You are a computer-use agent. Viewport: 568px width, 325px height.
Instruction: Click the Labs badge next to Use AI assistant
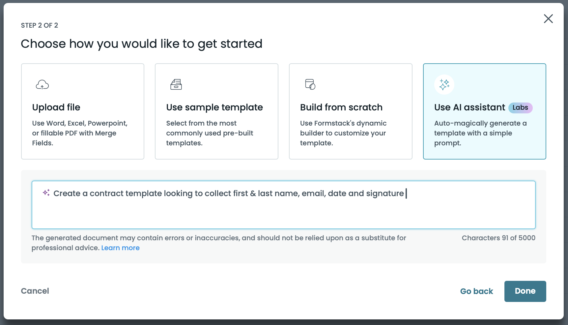(521, 107)
